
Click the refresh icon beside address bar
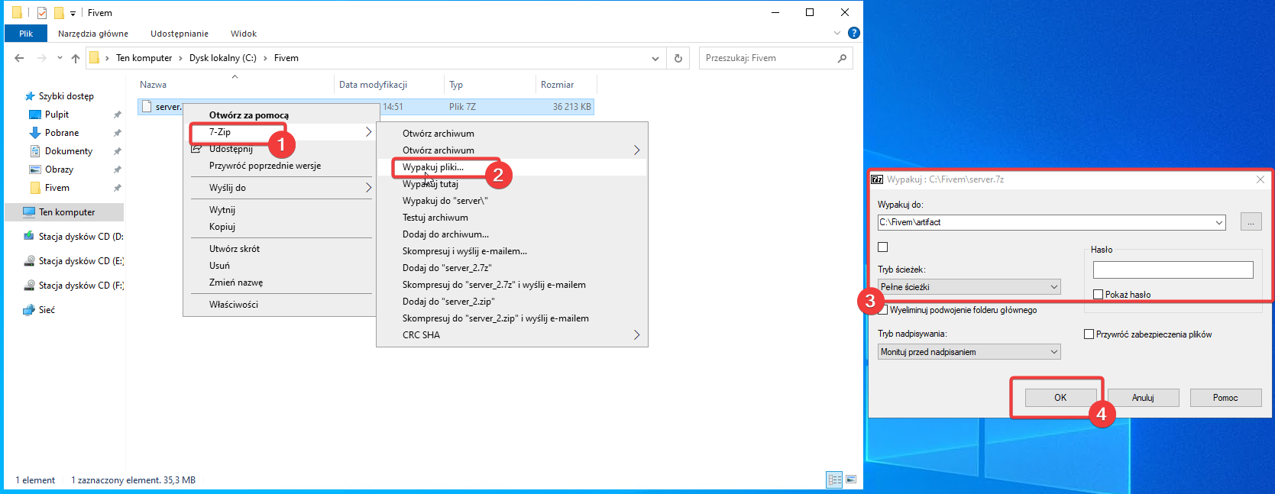(678, 58)
